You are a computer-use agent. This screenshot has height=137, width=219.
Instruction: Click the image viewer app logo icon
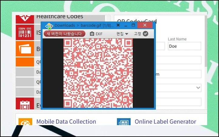tap(49, 26)
